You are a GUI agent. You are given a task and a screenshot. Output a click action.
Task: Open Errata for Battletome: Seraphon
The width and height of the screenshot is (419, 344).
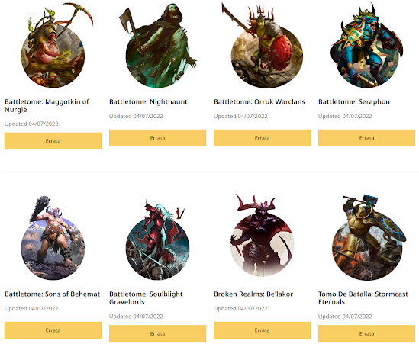(366, 138)
